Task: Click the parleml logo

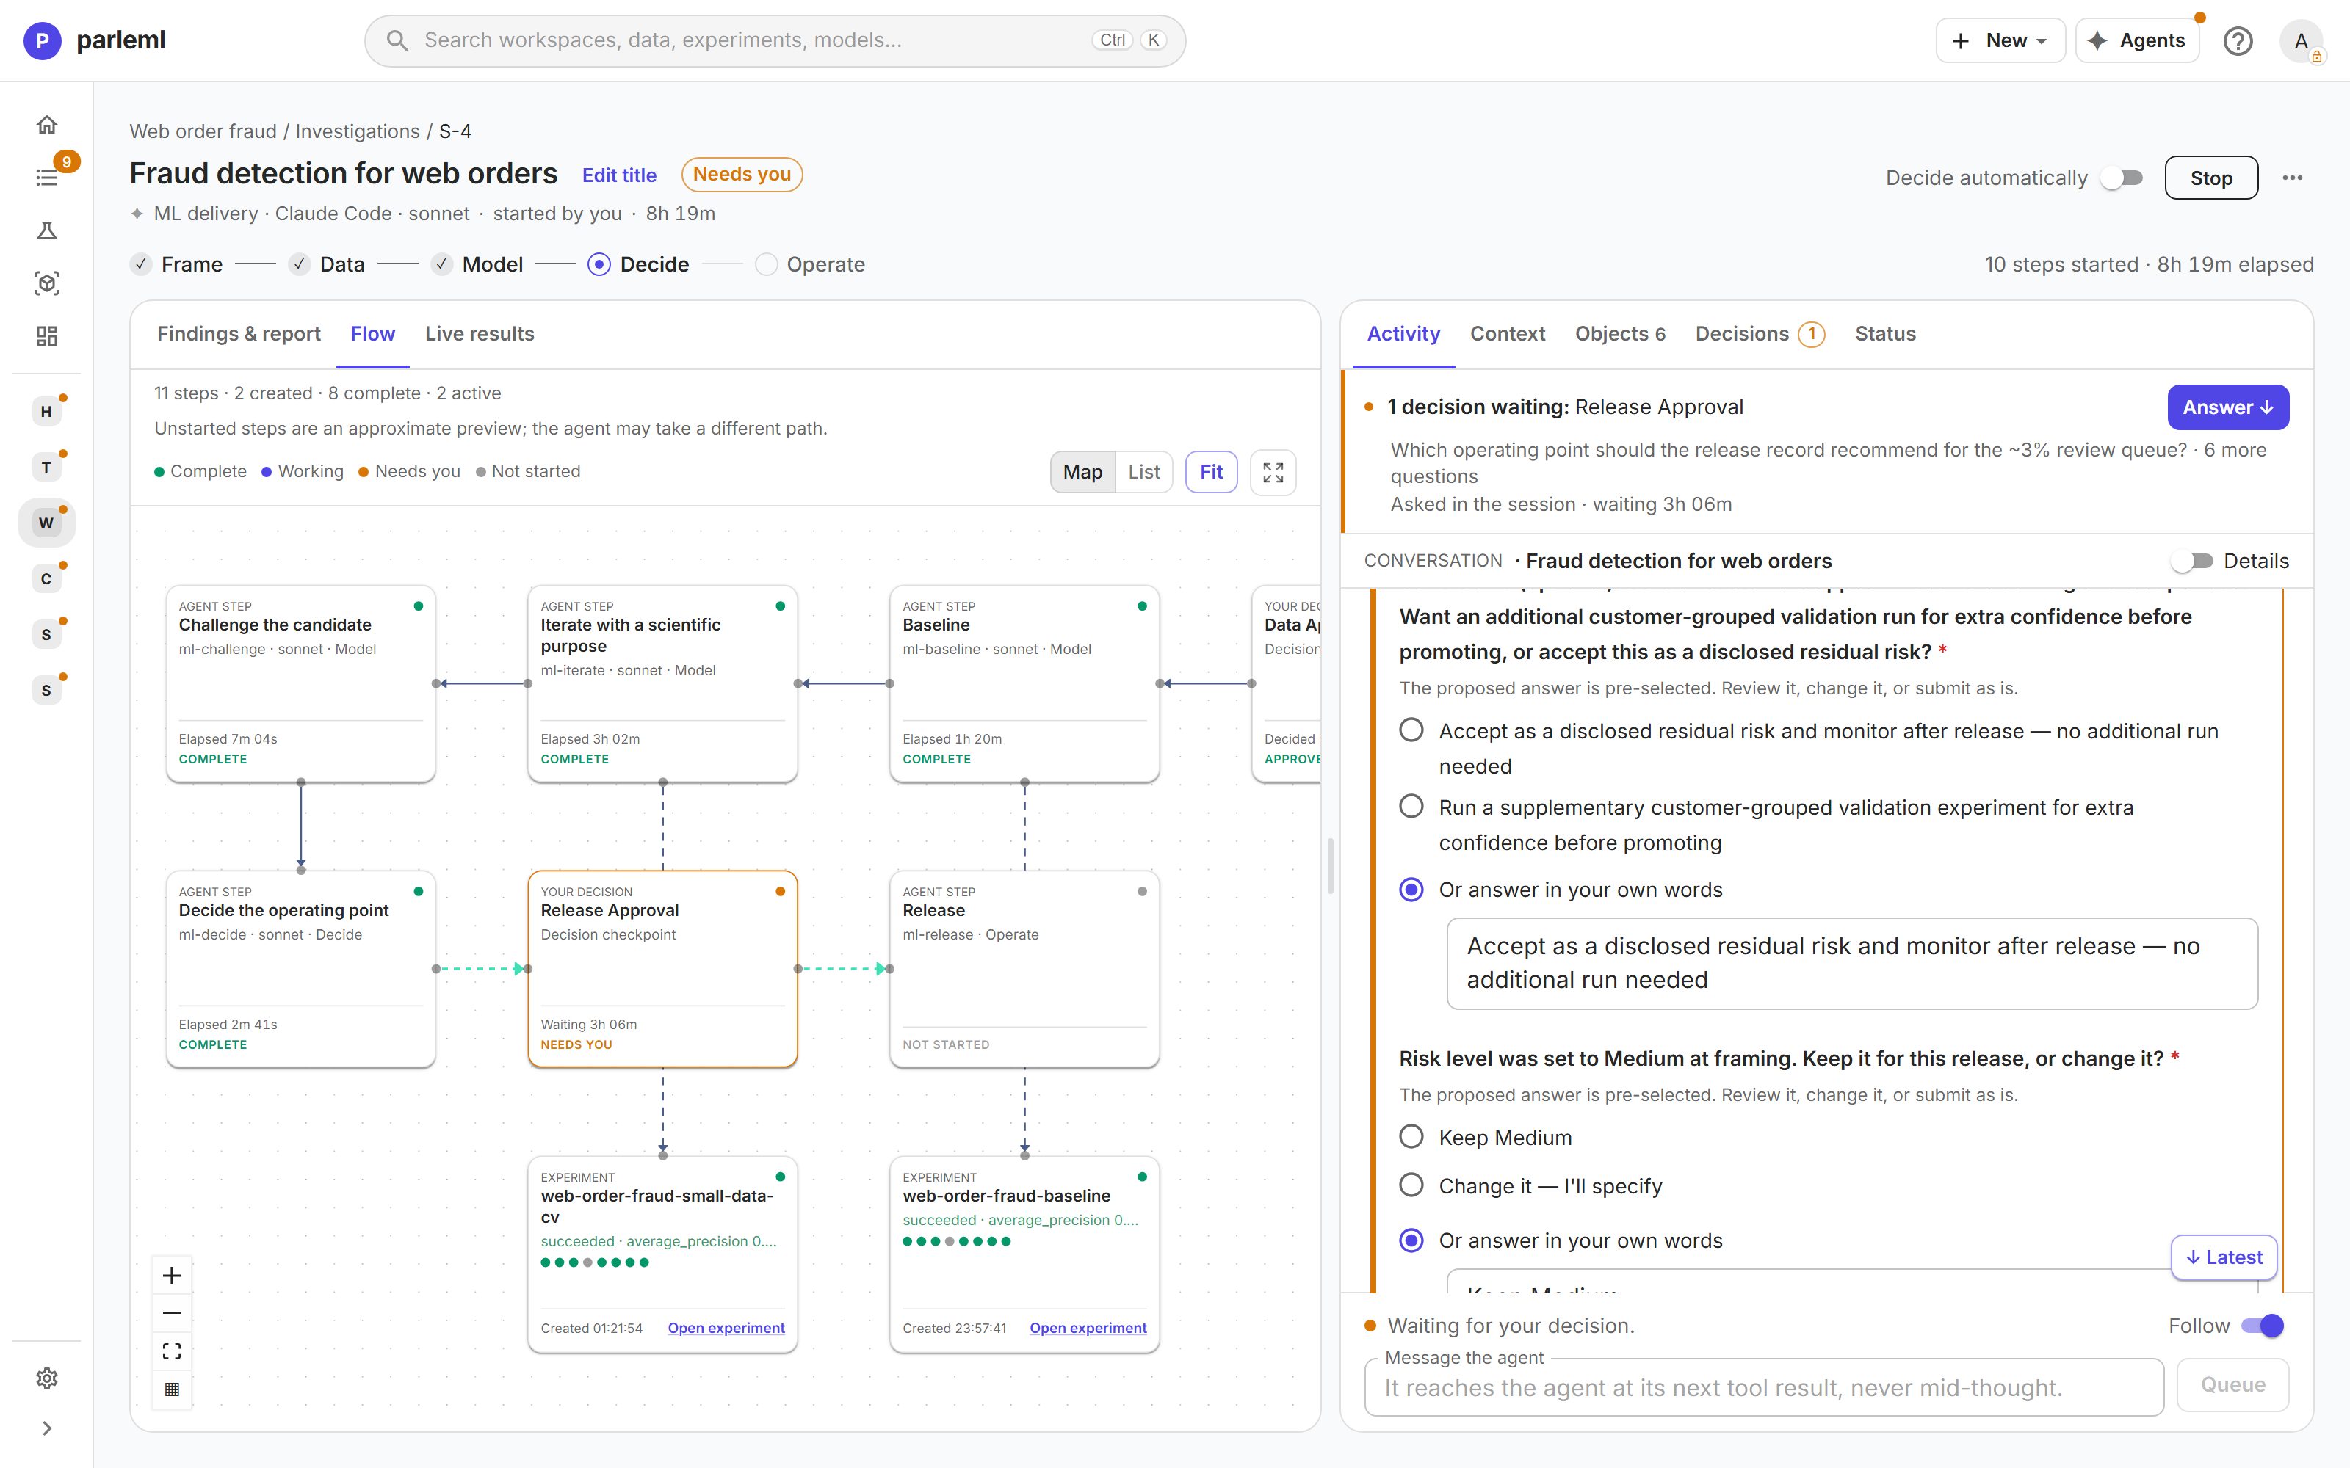Action: tap(94, 41)
